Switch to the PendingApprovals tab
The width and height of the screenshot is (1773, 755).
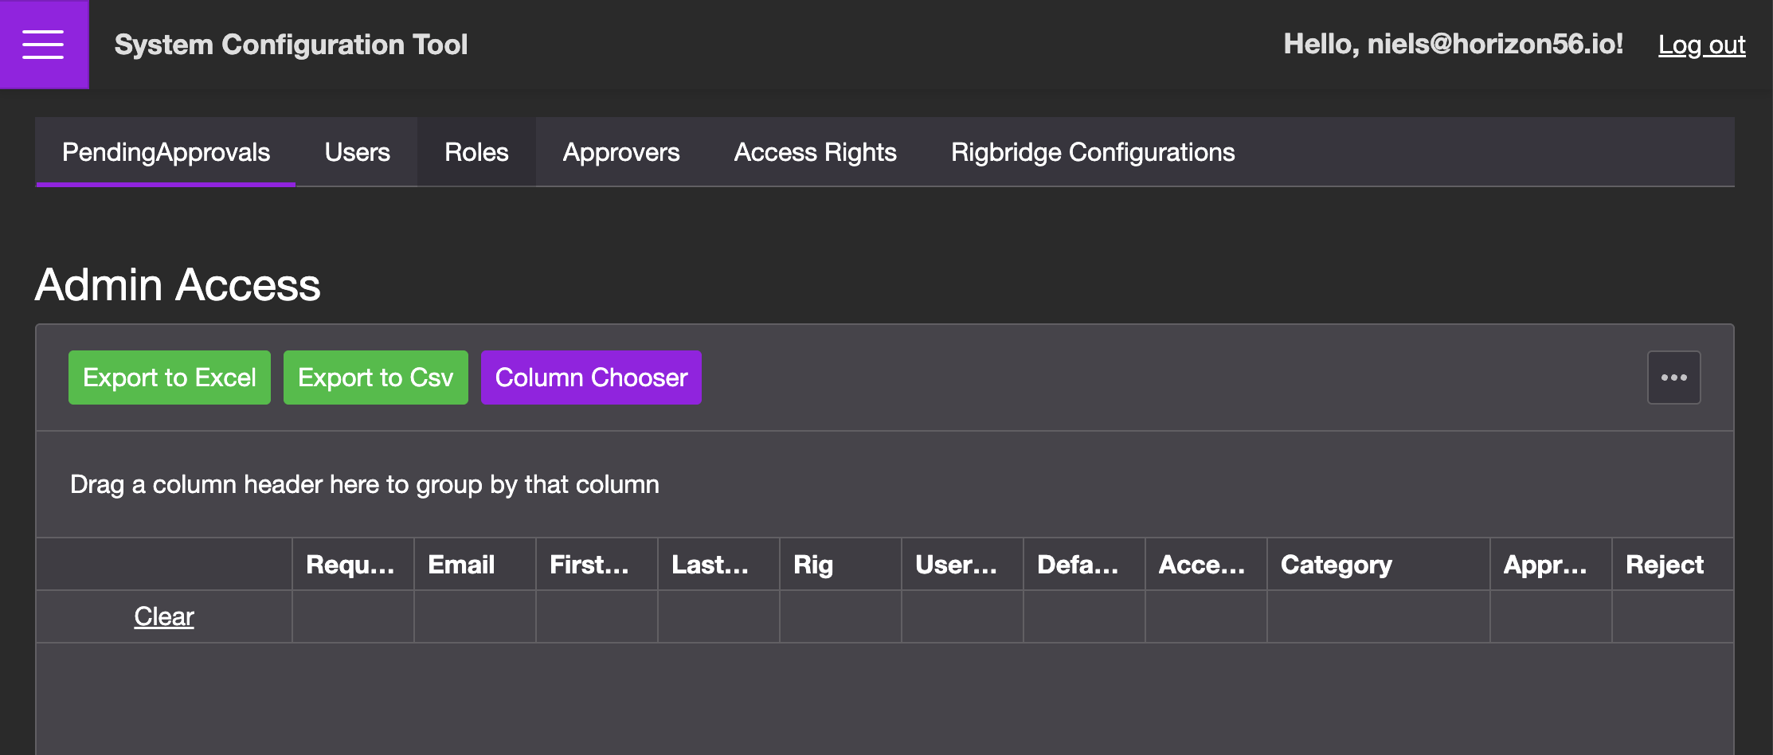166,152
